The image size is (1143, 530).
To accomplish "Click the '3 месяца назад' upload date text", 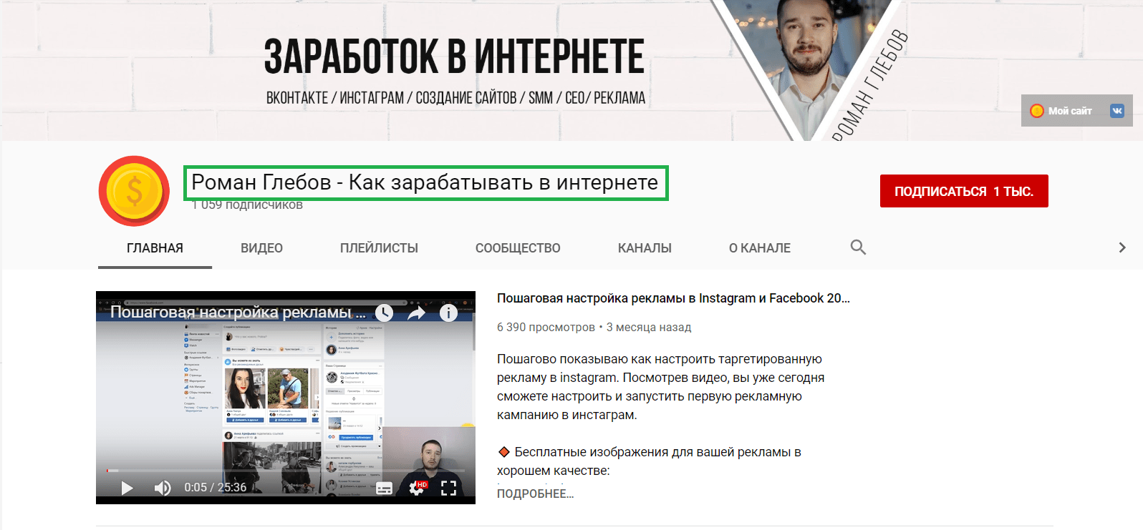I will click(x=649, y=327).
